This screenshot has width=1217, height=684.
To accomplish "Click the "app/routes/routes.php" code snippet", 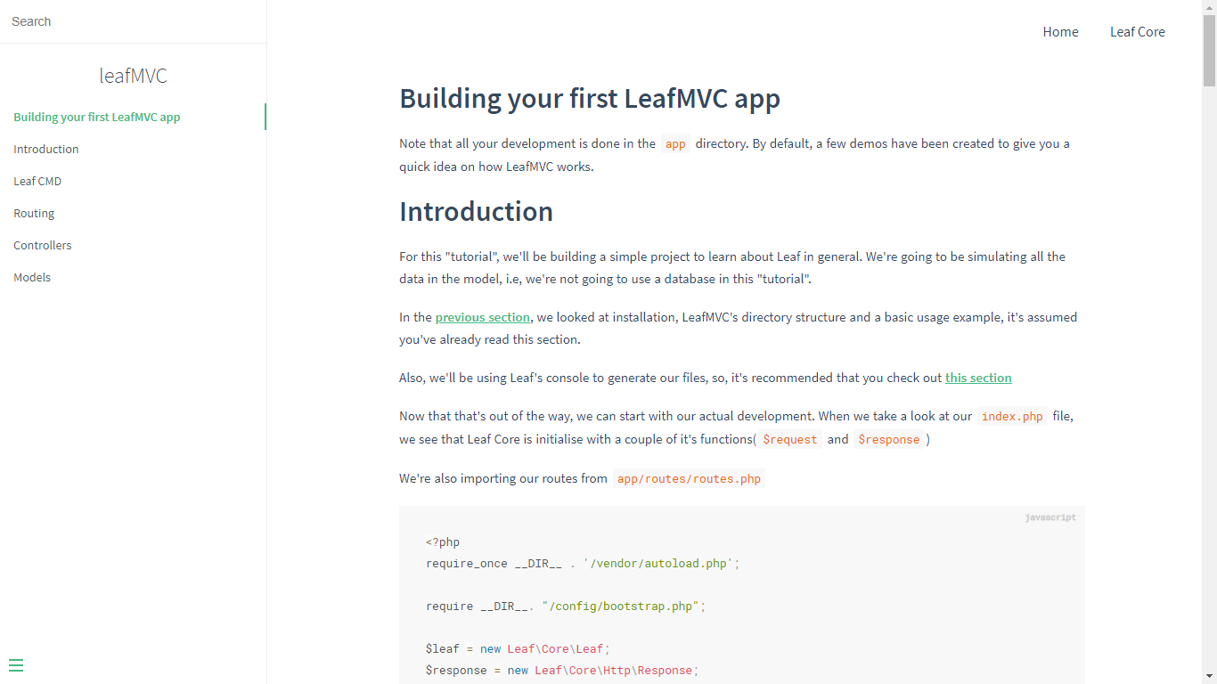I will (x=688, y=478).
